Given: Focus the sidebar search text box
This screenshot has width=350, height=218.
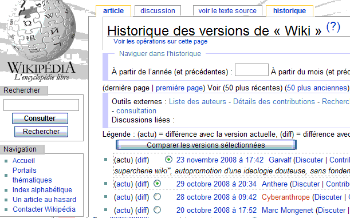Looking at the screenshot, I should [x=41, y=105].
